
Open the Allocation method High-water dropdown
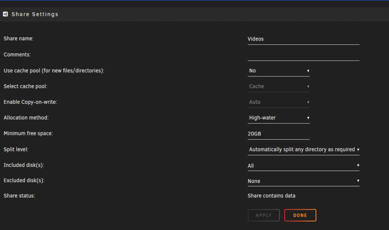click(279, 118)
